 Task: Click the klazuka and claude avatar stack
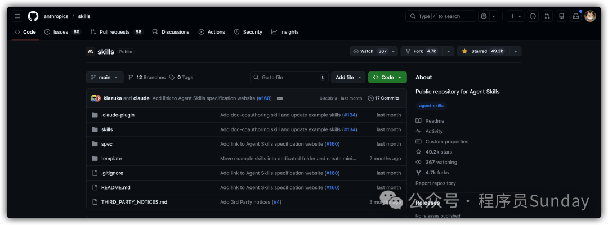point(95,98)
